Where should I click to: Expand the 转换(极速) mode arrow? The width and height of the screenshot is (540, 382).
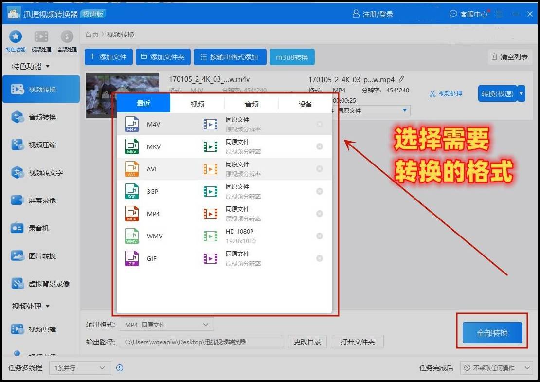(x=522, y=94)
